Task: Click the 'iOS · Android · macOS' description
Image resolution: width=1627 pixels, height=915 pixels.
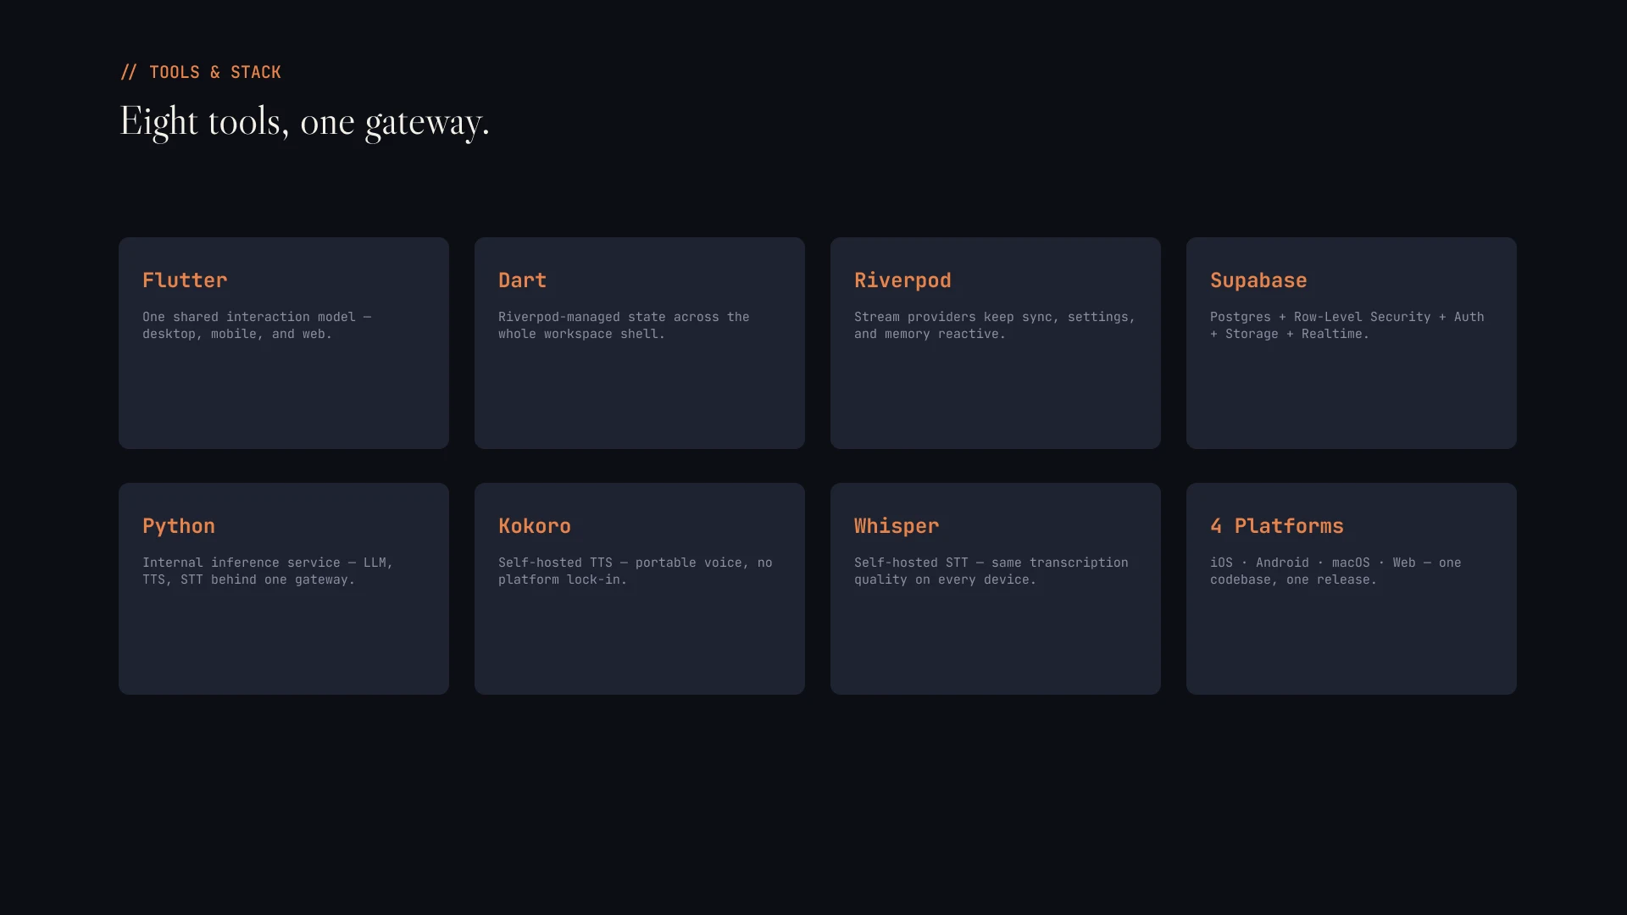Action: tap(1335, 571)
